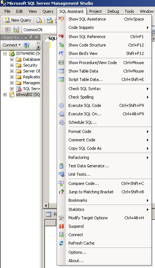Click the Show SQL Assistance icon
Image resolution: width=155 pixels, height=268 pixels.
click(61, 19)
